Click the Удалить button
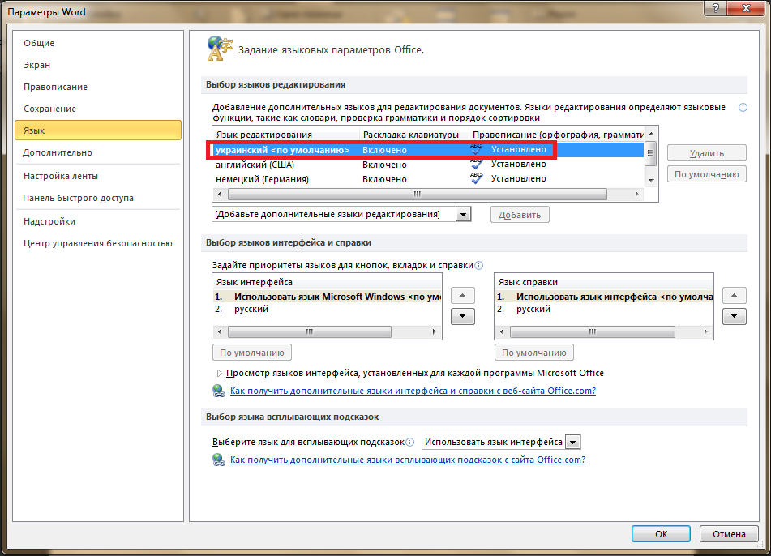This screenshot has width=771, height=556. (x=707, y=153)
